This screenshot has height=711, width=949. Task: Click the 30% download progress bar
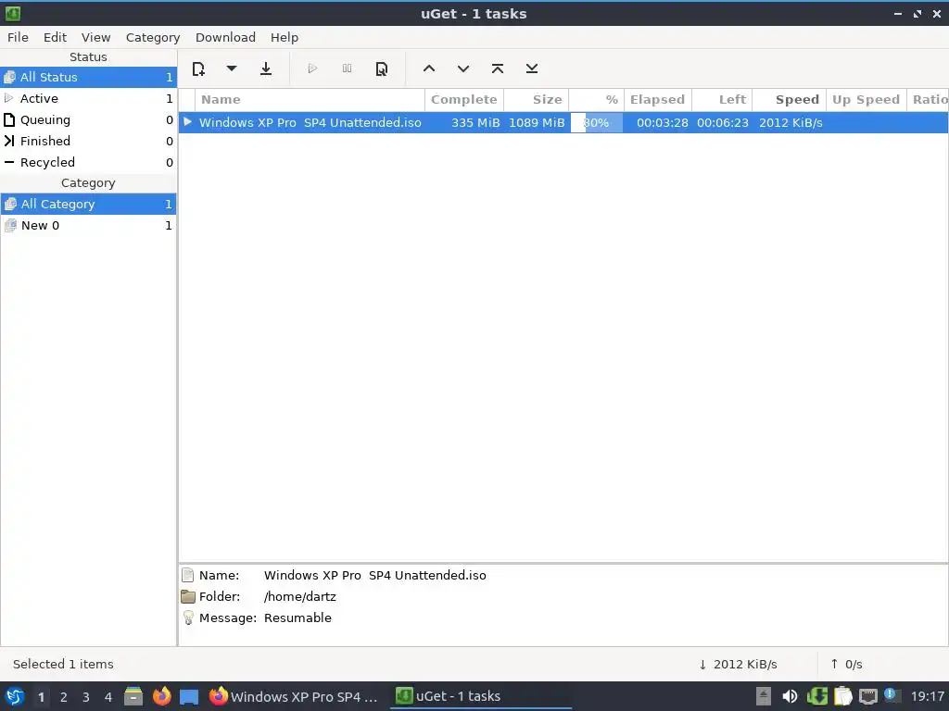click(597, 123)
